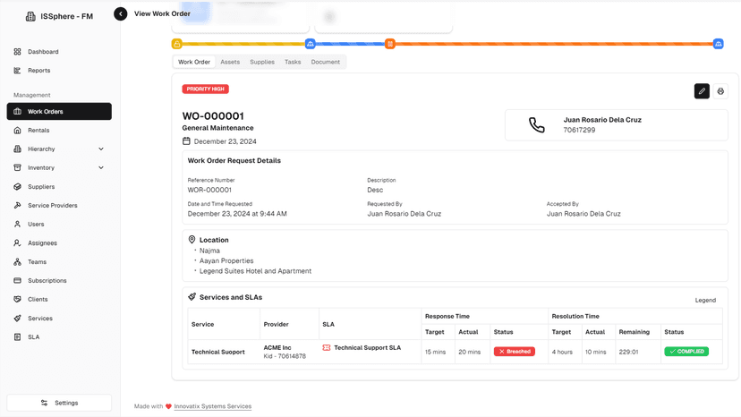Viewport: 741px width, 417px height.
Task: Open Dashboard from the sidebar
Action: pos(43,52)
